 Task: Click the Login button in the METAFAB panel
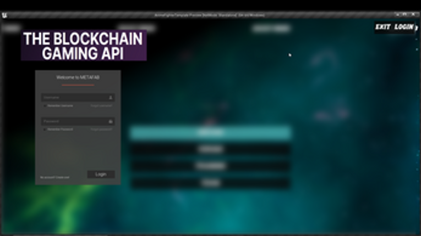click(101, 175)
